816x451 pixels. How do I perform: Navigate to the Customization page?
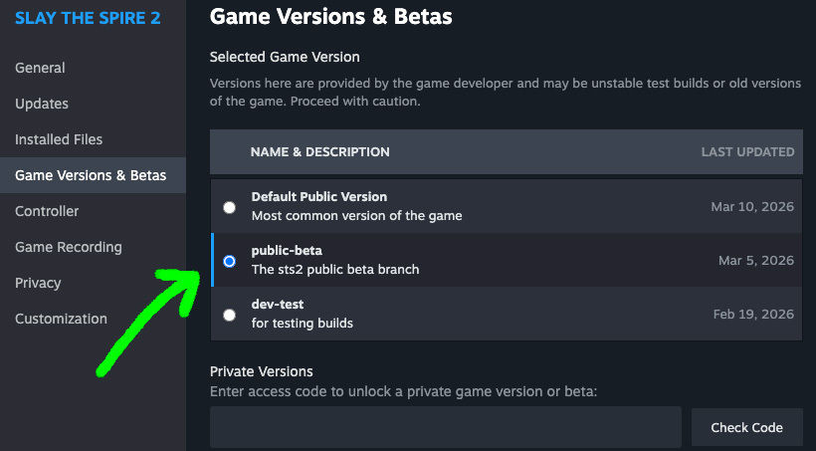[x=61, y=319]
